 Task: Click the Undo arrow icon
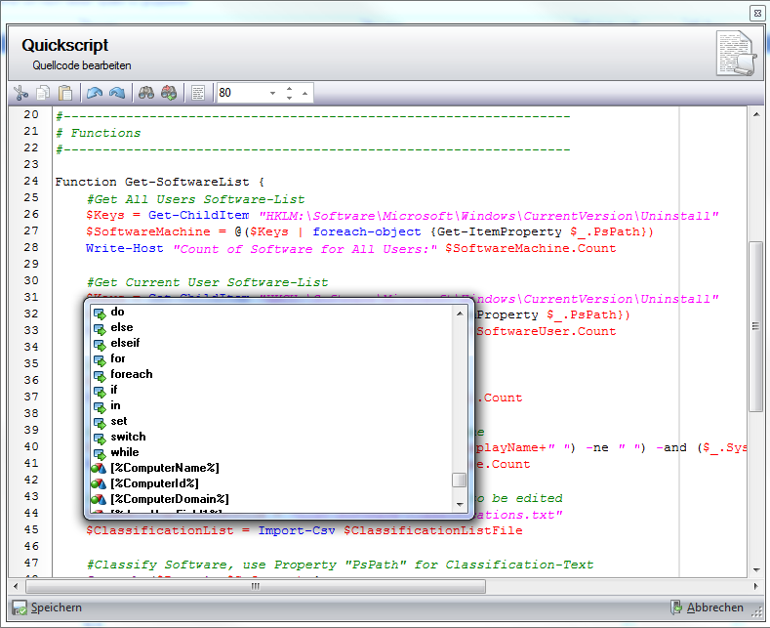(95, 93)
